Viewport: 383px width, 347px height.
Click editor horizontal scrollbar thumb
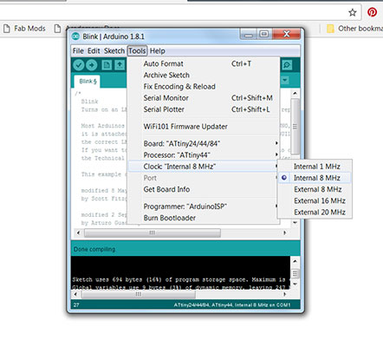point(153,232)
